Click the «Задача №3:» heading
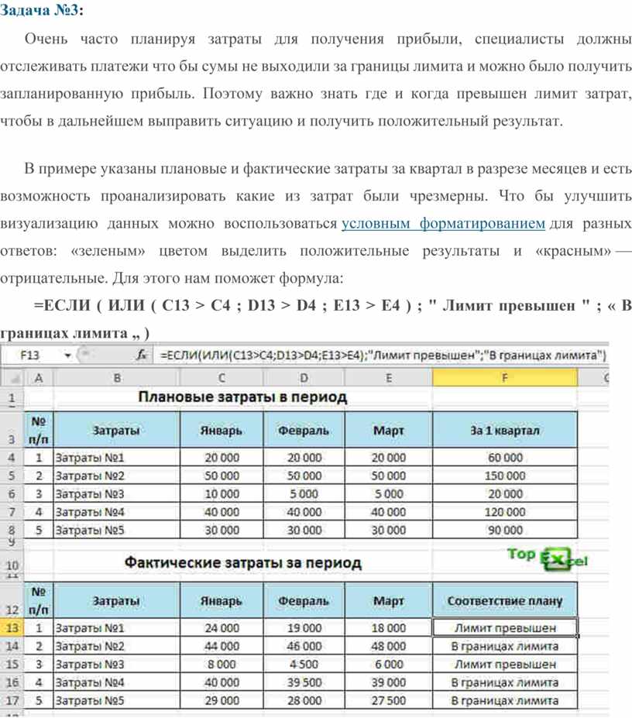This screenshot has height=718, width=632. (x=41, y=9)
